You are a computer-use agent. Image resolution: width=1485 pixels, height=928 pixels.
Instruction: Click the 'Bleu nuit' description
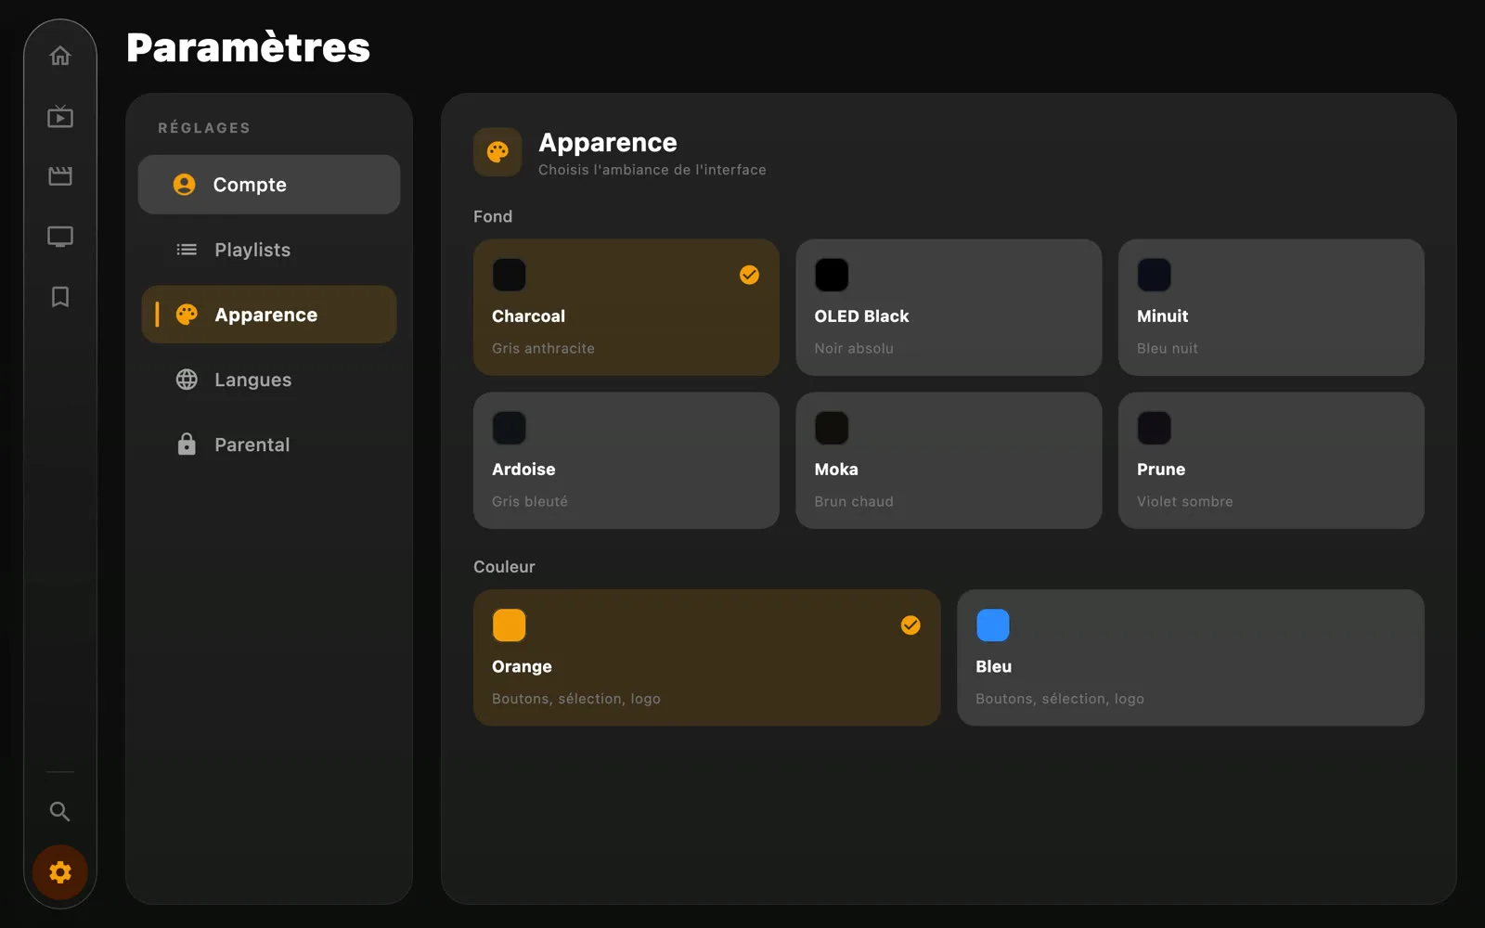coord(1168,349)
